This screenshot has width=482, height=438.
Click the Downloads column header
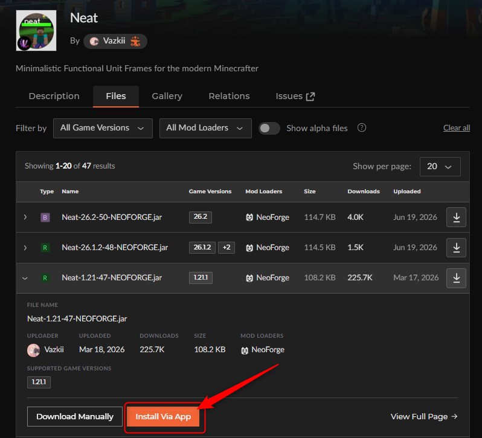(x=364, y=191)
